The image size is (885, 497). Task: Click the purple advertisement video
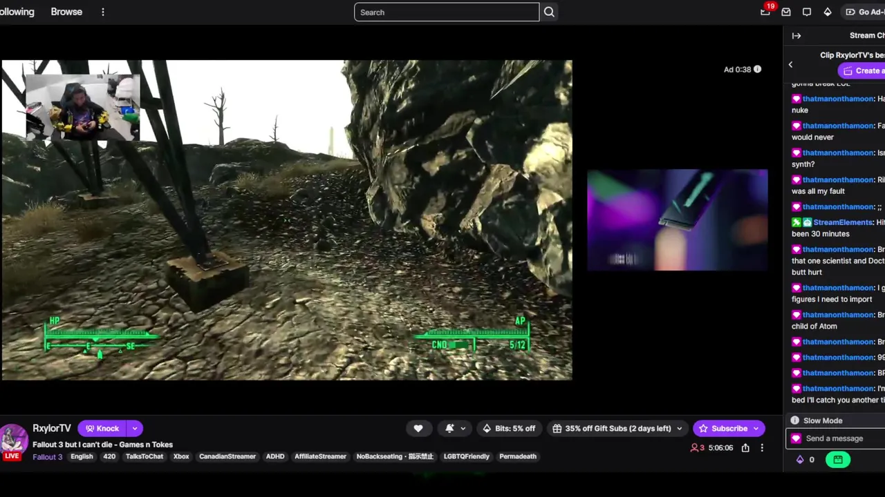(x=677, y=220)
